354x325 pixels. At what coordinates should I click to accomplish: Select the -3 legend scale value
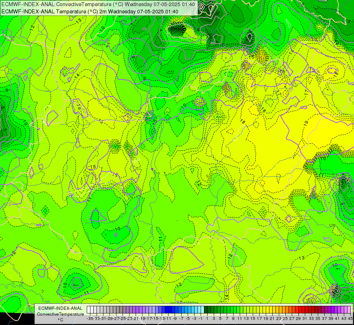[x=195, y=318]
